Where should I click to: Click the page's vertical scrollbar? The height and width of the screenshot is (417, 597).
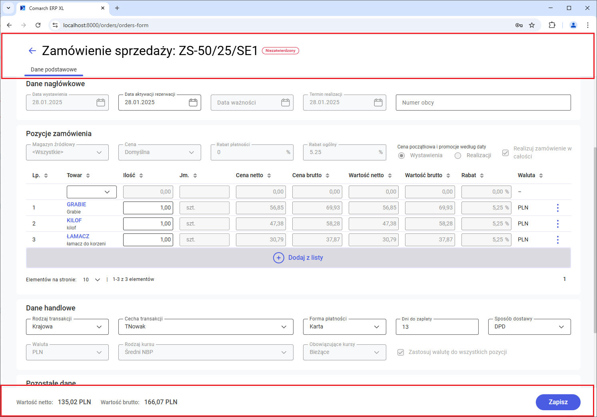(595, 239)
